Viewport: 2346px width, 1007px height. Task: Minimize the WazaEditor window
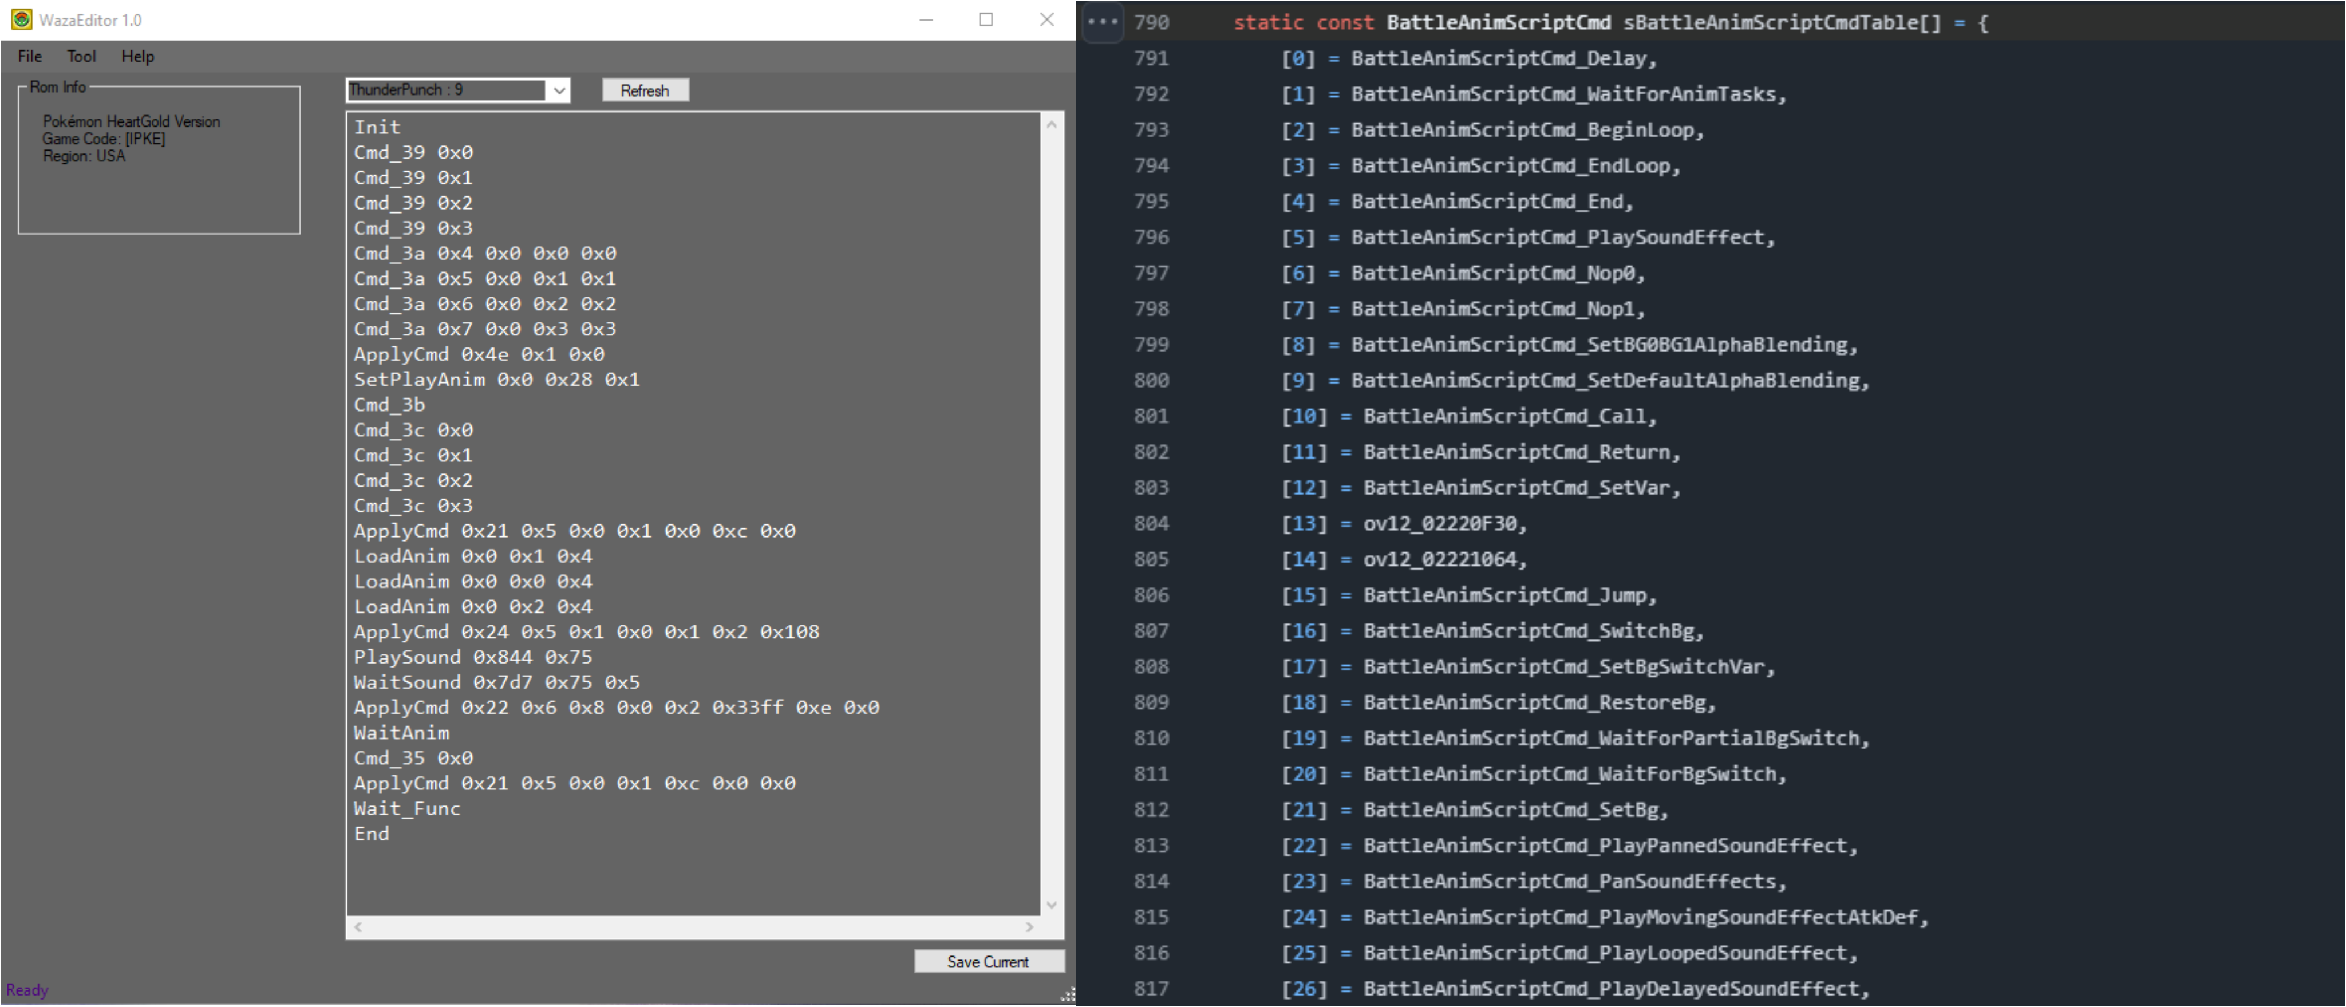coord(926,19)
